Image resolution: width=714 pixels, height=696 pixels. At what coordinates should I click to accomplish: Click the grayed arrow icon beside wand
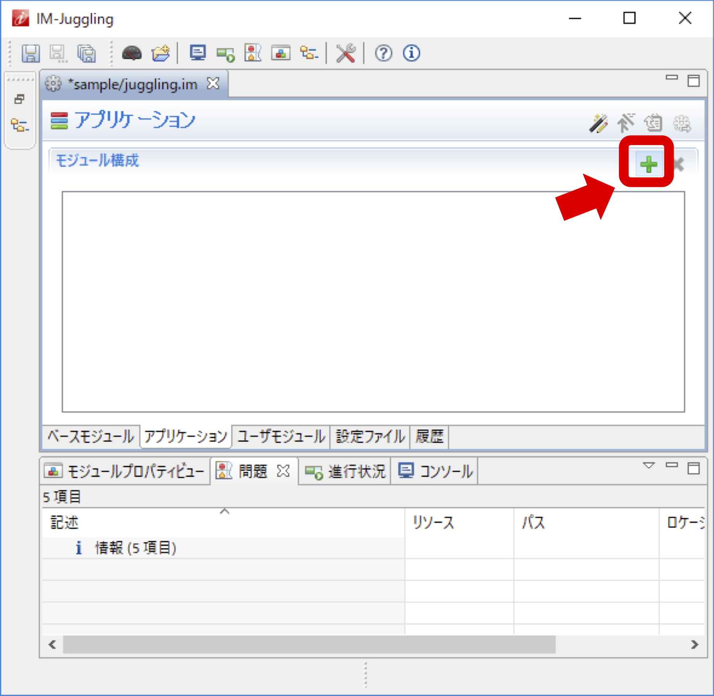(626, 123)
